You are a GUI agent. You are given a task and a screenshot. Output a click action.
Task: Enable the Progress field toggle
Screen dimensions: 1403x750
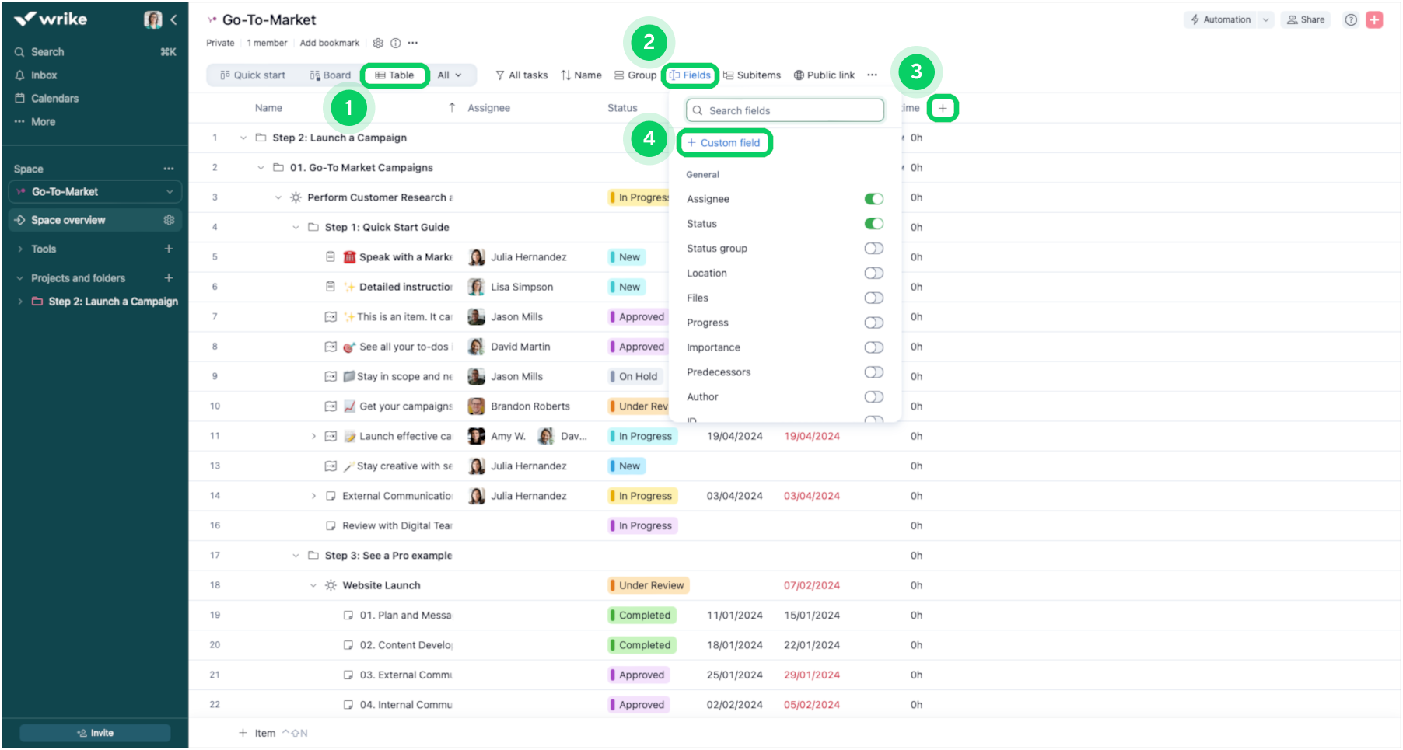(873, 323)
